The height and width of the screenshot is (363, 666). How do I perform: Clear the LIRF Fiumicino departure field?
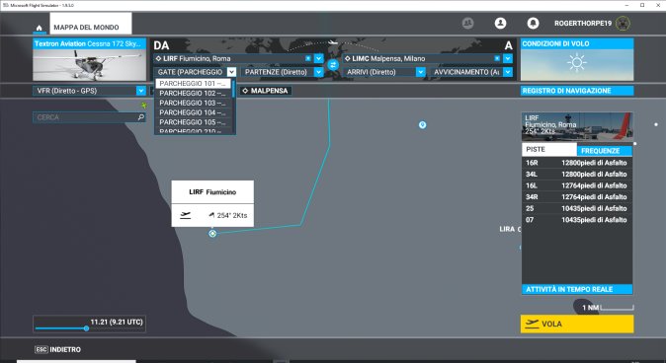pos(308,58)
